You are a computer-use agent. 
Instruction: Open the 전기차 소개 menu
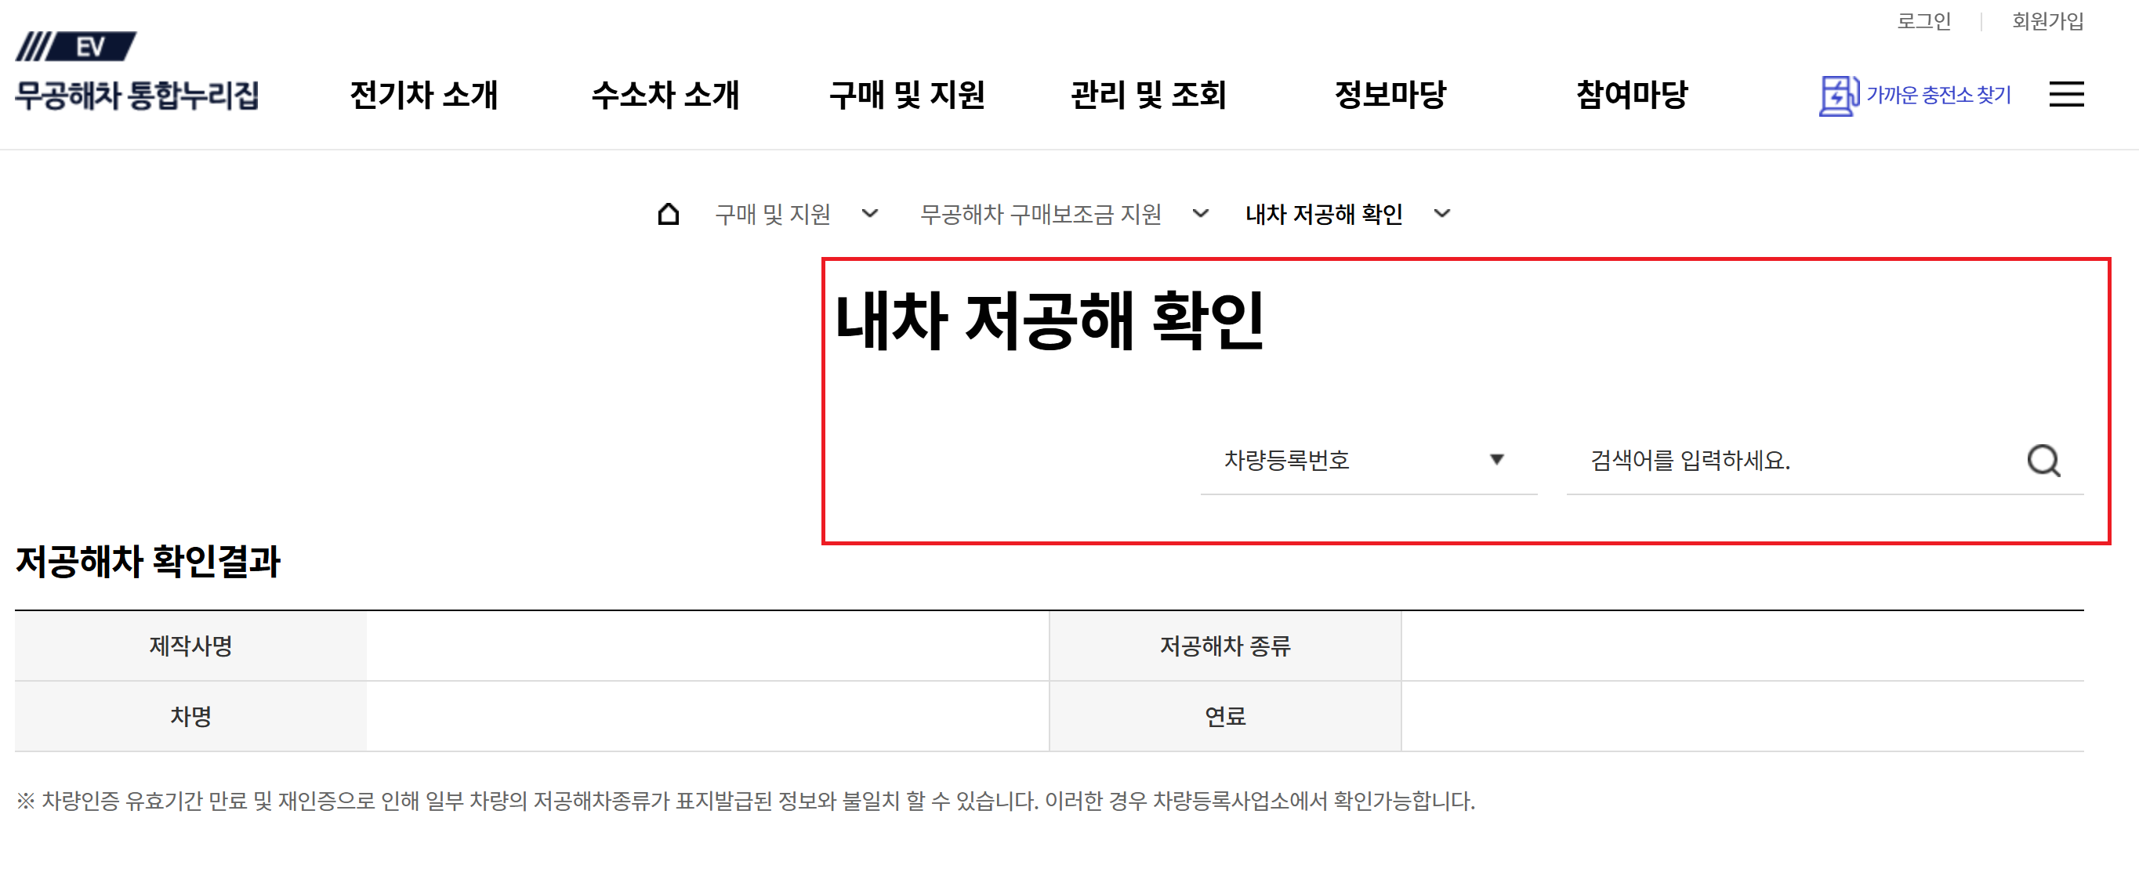click(x=423, y=95)
